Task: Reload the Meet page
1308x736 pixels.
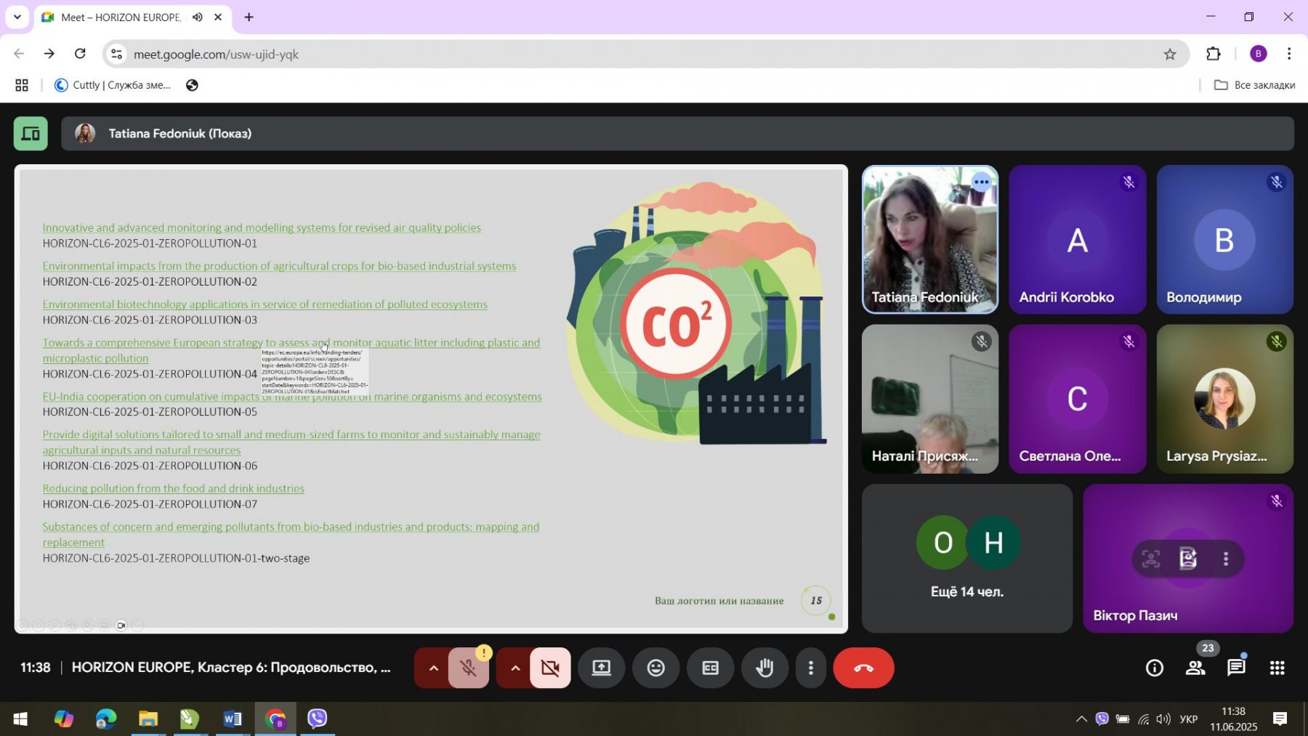Action: pos(80,54)
